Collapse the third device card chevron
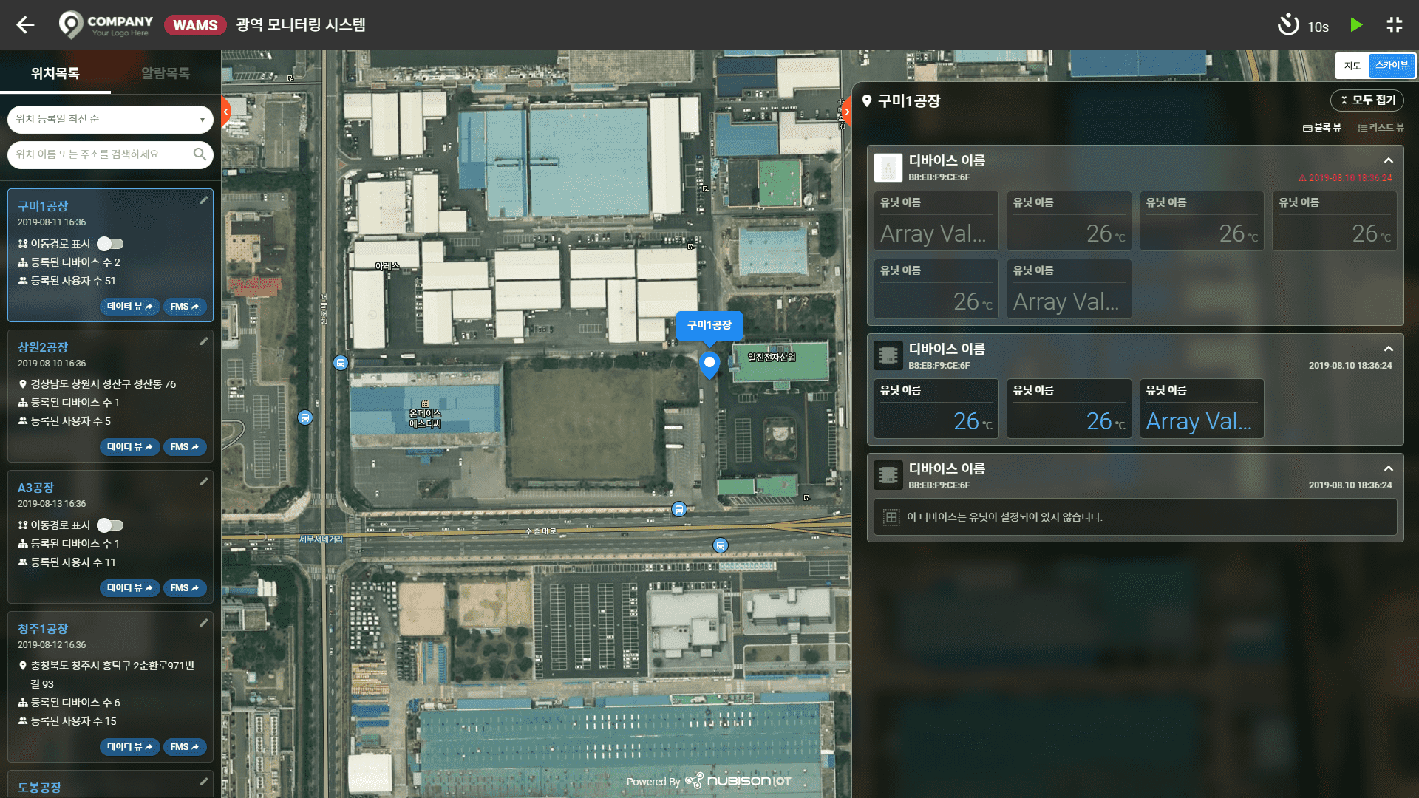The width and height of the screenshot is (1419, 798). 1389,468
